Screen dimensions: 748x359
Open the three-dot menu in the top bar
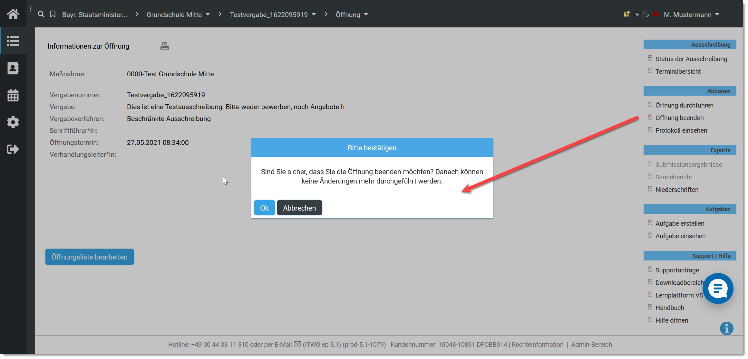click(31, 9)
